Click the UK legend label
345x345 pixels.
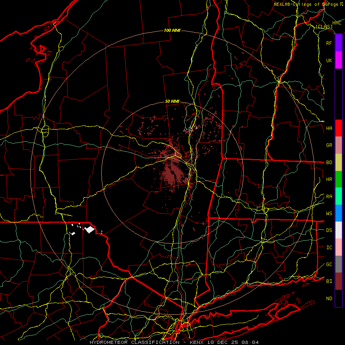tap(329, 60)
